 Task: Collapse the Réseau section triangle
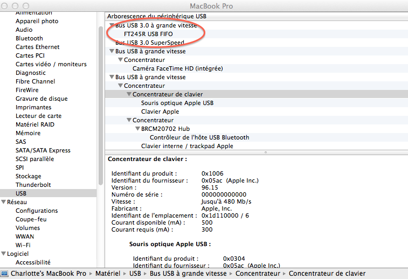coord(4,202)
